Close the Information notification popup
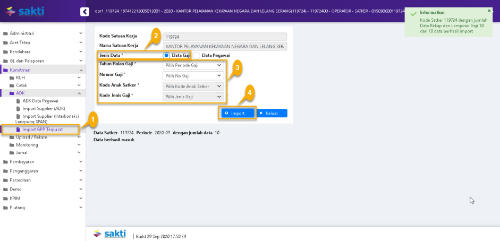Screen dimensions: 500x241 tap(489, 11)
